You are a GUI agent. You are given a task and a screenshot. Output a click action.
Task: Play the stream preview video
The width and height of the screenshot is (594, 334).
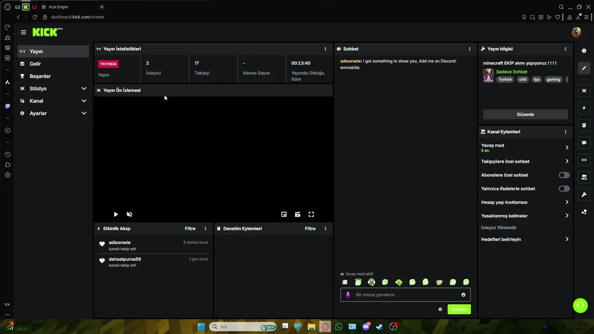click(x=116, y=214)
